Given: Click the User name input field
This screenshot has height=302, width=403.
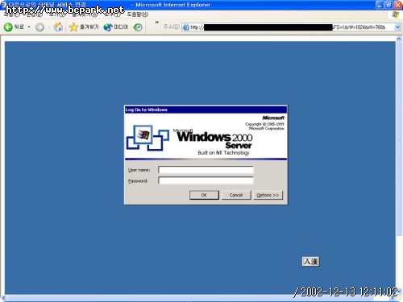Looking at the screenshot, I should [x=206, y=170].
